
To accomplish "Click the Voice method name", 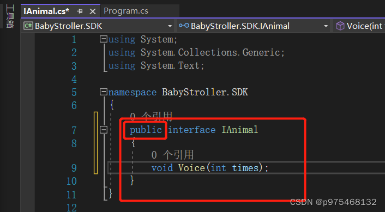I will click(x=191, y=168).
